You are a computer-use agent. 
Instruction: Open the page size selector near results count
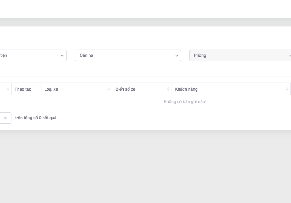tap(5, 118)
